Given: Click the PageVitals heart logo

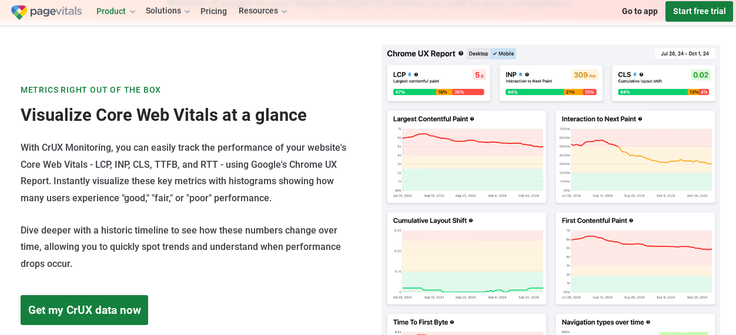Looking at the screenshot, I should 19,12.
